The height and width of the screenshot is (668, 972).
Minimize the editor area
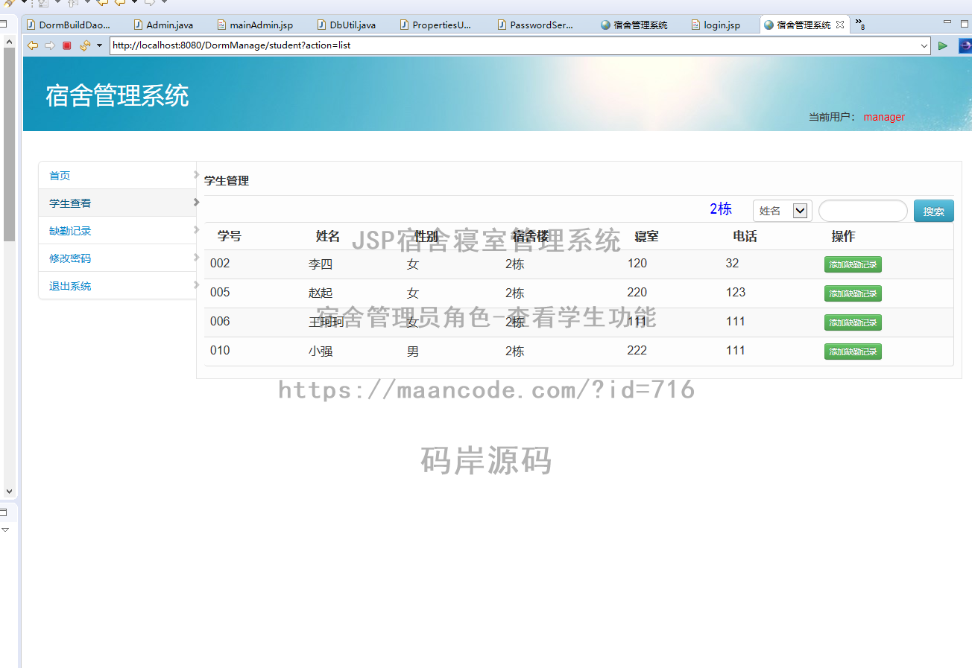[947, 23]
